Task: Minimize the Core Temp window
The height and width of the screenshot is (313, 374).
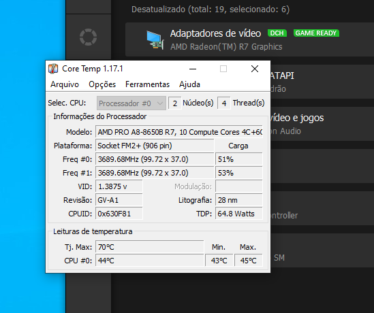Action: coord(193,69)
